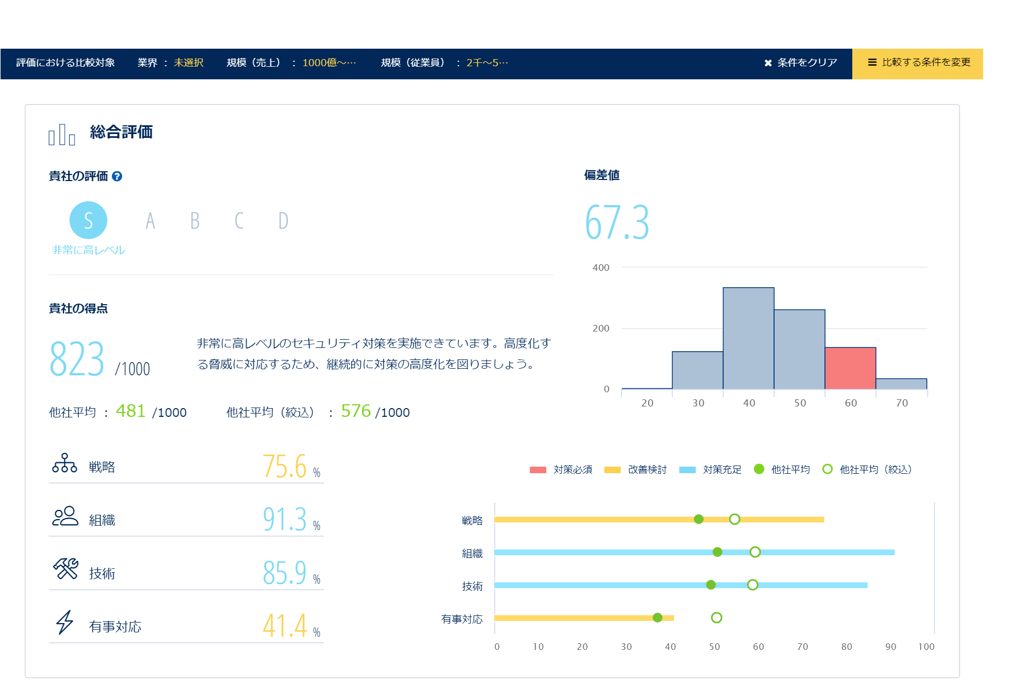Click the blue 組織 bar in chart
This screenshot has width=1028, height=686.
(x=695, y=553)
